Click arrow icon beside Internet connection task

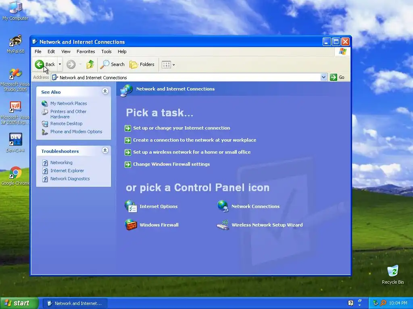coord(128,128)
